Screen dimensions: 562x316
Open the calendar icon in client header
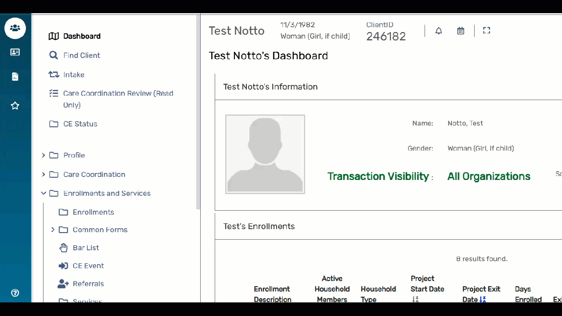point(461,31)
